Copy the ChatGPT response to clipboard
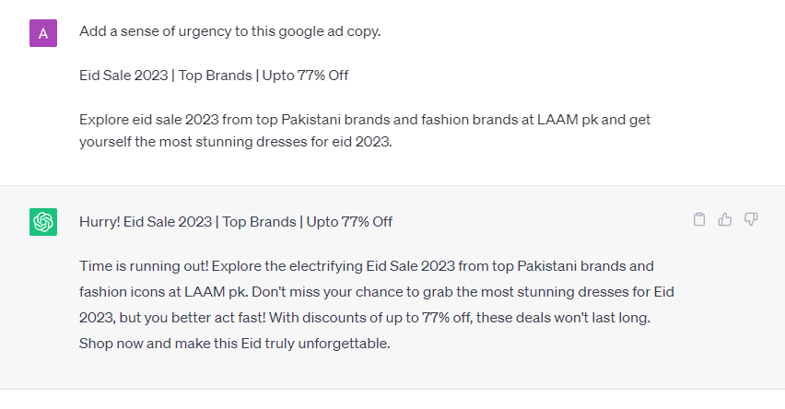 pos(699,219)
